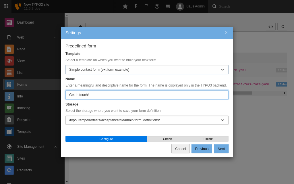The image size is (294, 184).
Task: Click the Next button
Action: click(221, 149)
